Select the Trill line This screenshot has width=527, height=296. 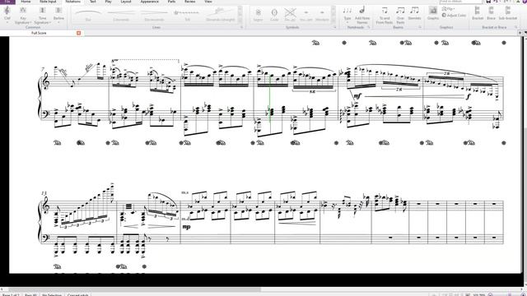(187, 15)
